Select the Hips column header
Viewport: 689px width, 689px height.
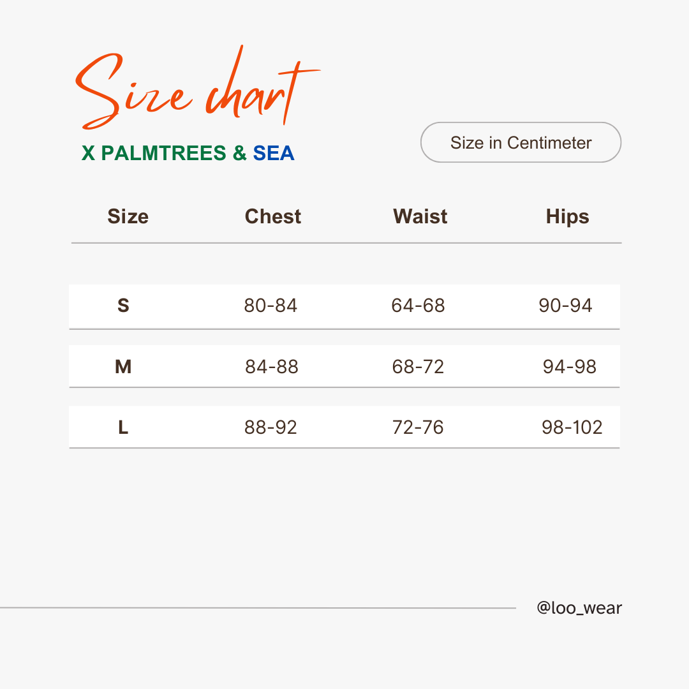567,217
